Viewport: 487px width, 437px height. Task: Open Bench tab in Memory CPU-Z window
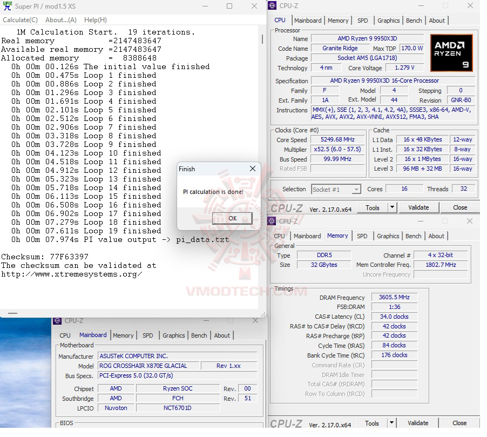(x=414, y=236)
